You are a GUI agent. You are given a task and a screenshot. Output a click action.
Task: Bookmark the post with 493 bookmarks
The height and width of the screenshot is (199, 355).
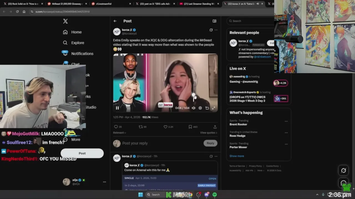(193, 127)
